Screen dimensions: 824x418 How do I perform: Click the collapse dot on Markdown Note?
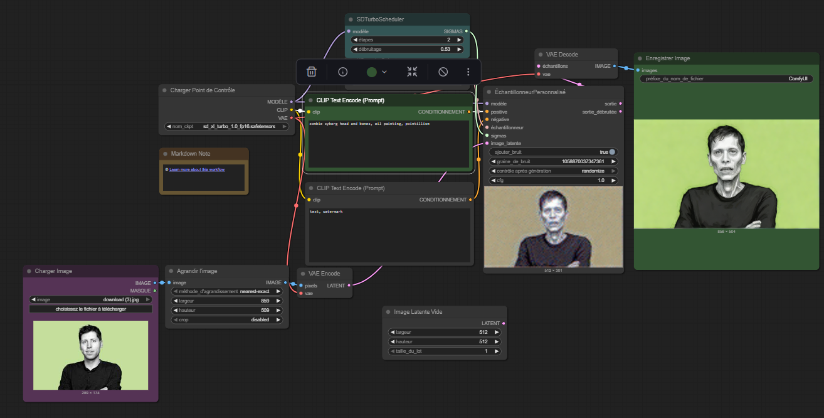(165, 154)
